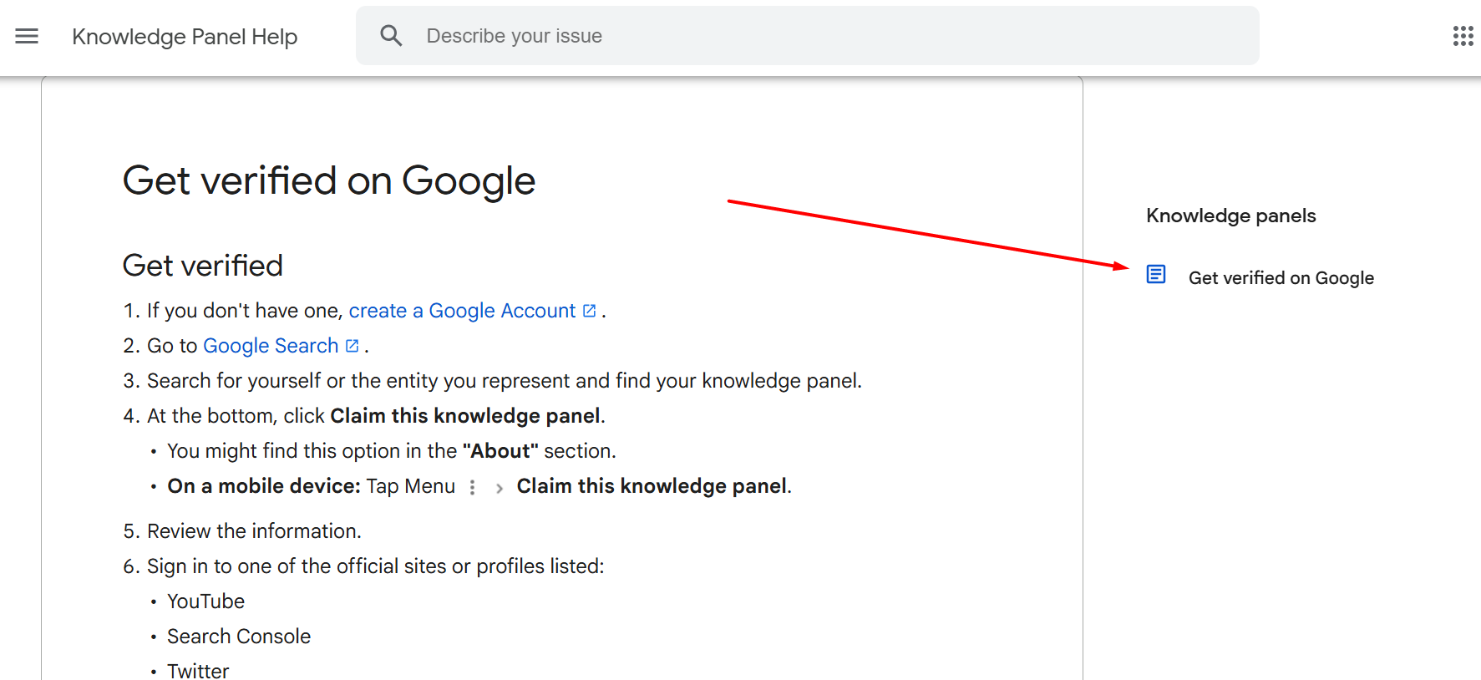Click the chevron after the Menu icon

[x=498, y=487]
